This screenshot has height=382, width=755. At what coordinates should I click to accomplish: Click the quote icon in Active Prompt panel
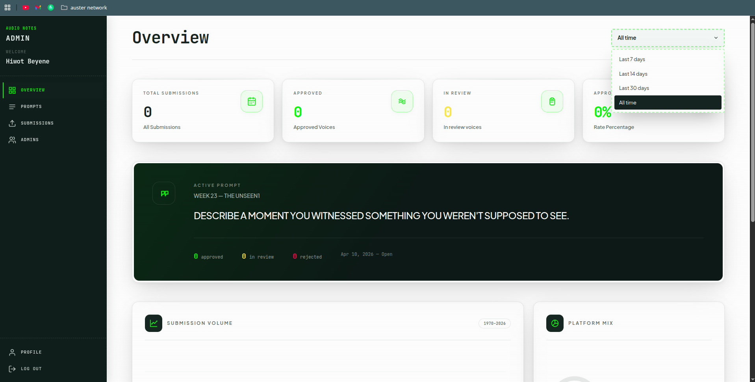[164, 193]
